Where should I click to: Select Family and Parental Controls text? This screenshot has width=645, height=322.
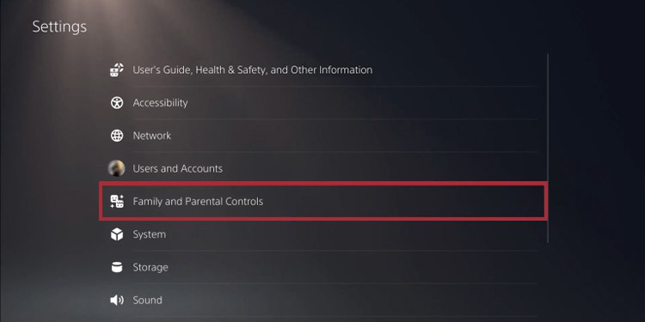(x=198, y=201)
